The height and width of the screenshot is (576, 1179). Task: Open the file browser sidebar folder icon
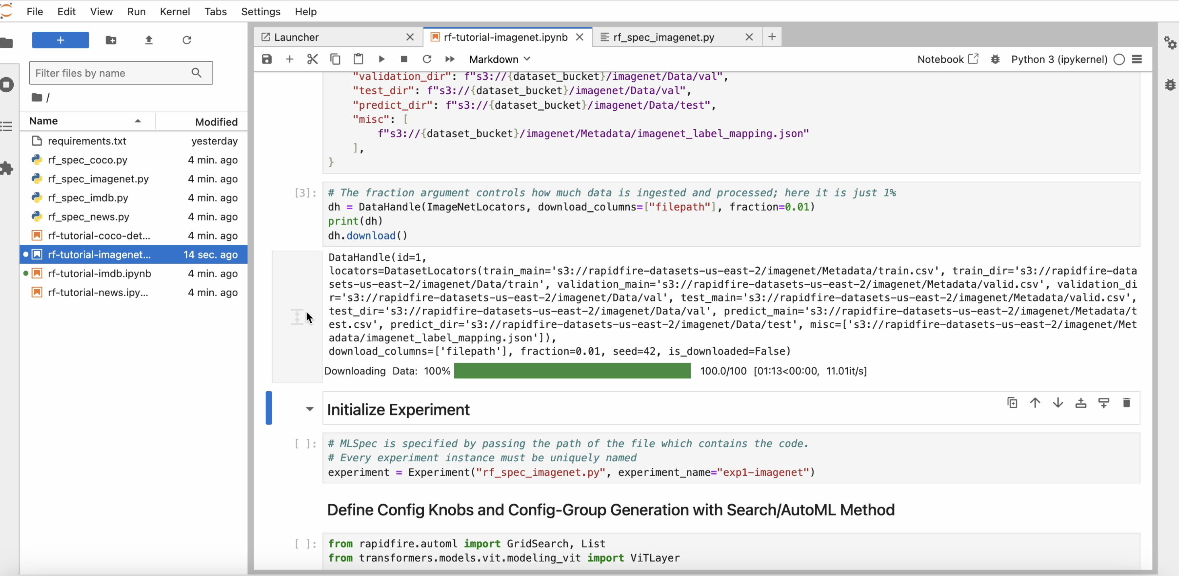[6, 43]
